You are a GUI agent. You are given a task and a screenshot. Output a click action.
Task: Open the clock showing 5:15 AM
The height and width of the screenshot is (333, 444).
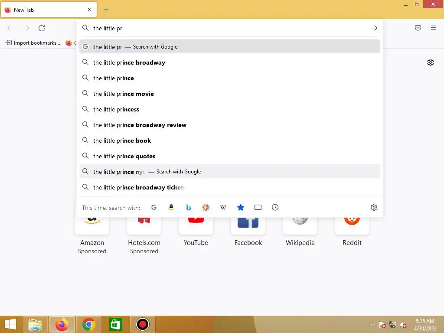click(425, 325)
